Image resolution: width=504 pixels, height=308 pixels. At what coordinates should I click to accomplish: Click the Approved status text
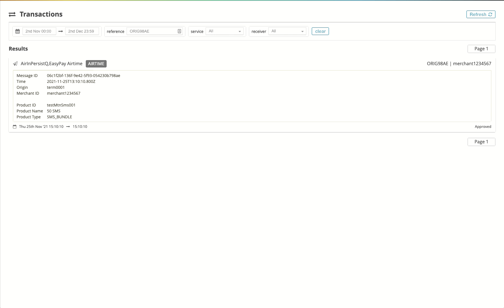483,126
